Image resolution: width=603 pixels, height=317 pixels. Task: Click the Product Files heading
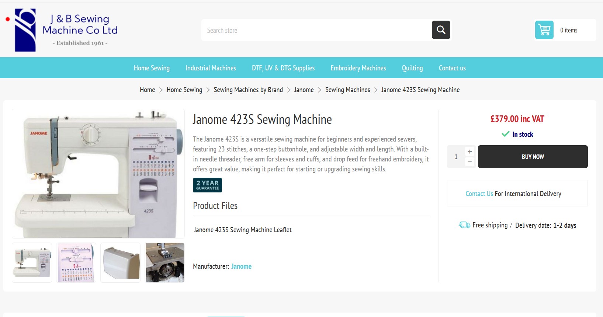[x=215, y=206]
